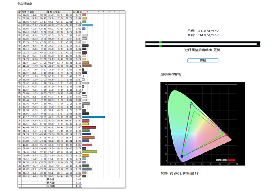
Task: Click the red bar for row 1A
Action: [84, 15]
